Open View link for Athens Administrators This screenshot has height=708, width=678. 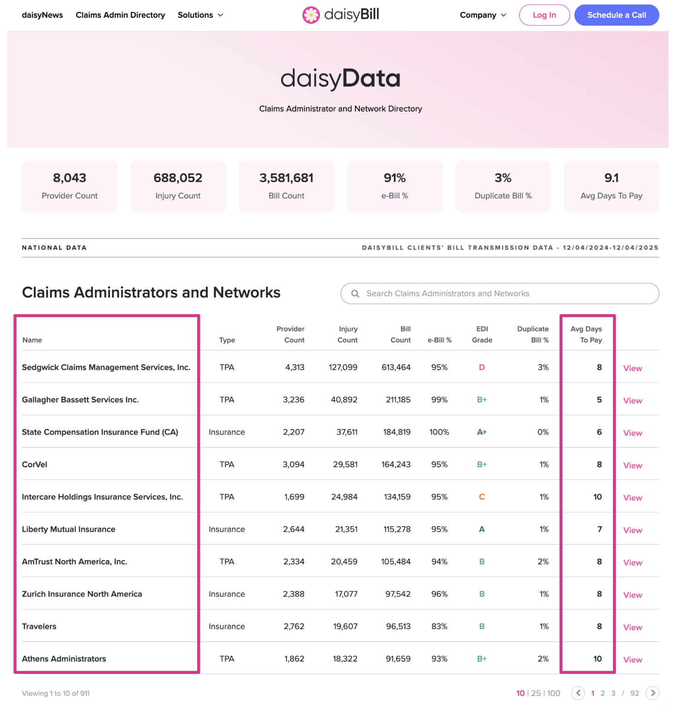(632, 660)
